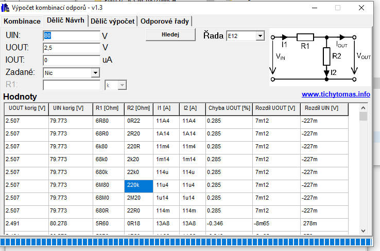Expand the Řada E12 dropdown

[x=260, y=36]
